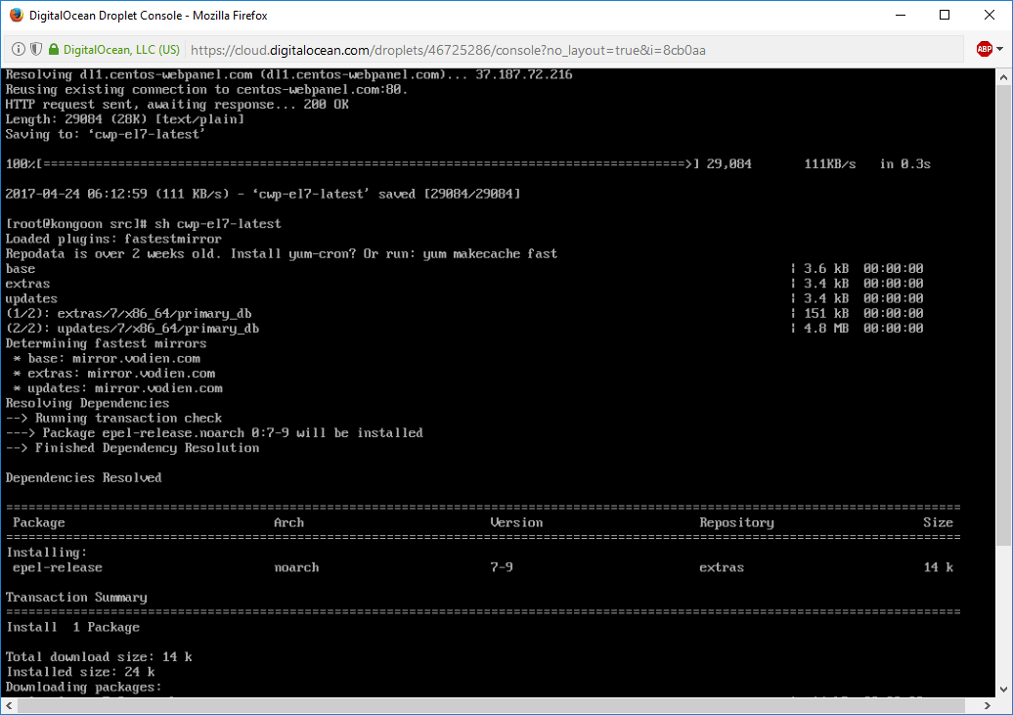Click '(2/2): updates/7/x86_64/primary_db' line
Image resolution: width=1013 pixels, height=715 pixels.
click(132, 329)
